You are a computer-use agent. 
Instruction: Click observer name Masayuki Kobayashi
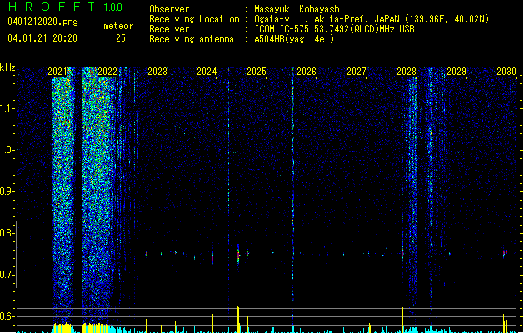click(299, 9)
